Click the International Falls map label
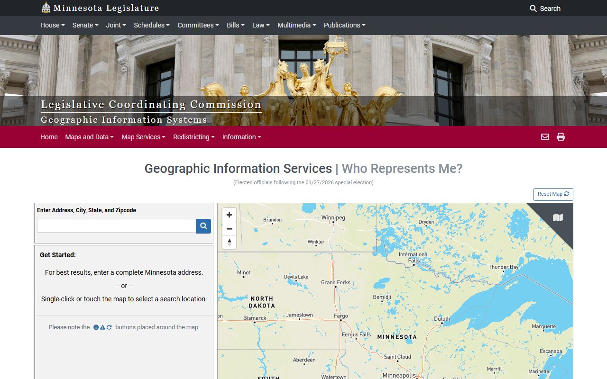 [414, 257]
